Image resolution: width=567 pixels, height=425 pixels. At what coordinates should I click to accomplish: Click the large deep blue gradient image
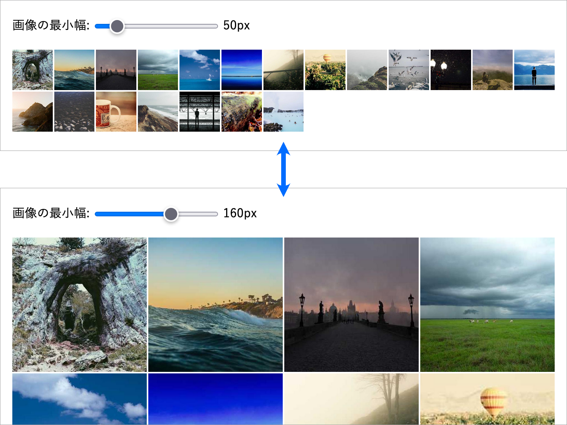[215, 399]
